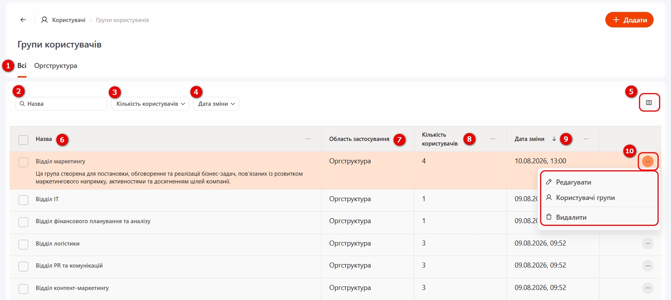The height and width of the screenshot is (300, 671).
Task: Open the column settings icon
Action: click(x=649, y=103)
